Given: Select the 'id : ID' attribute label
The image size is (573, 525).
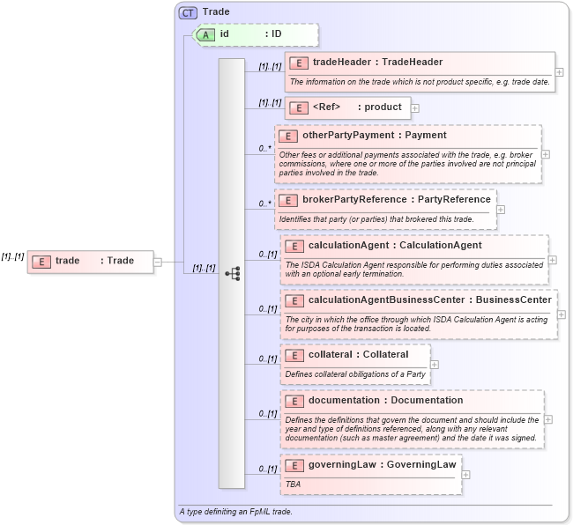Looking at the screenshot, I should 250,34.
